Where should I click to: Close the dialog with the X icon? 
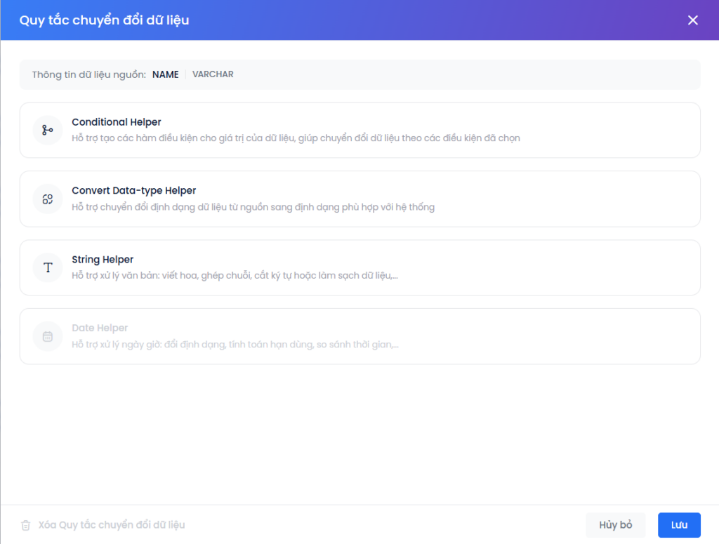(692, 20)
